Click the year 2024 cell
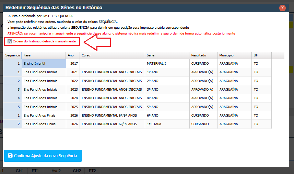This screenshot has width=294, height=174. pos(73,98)
